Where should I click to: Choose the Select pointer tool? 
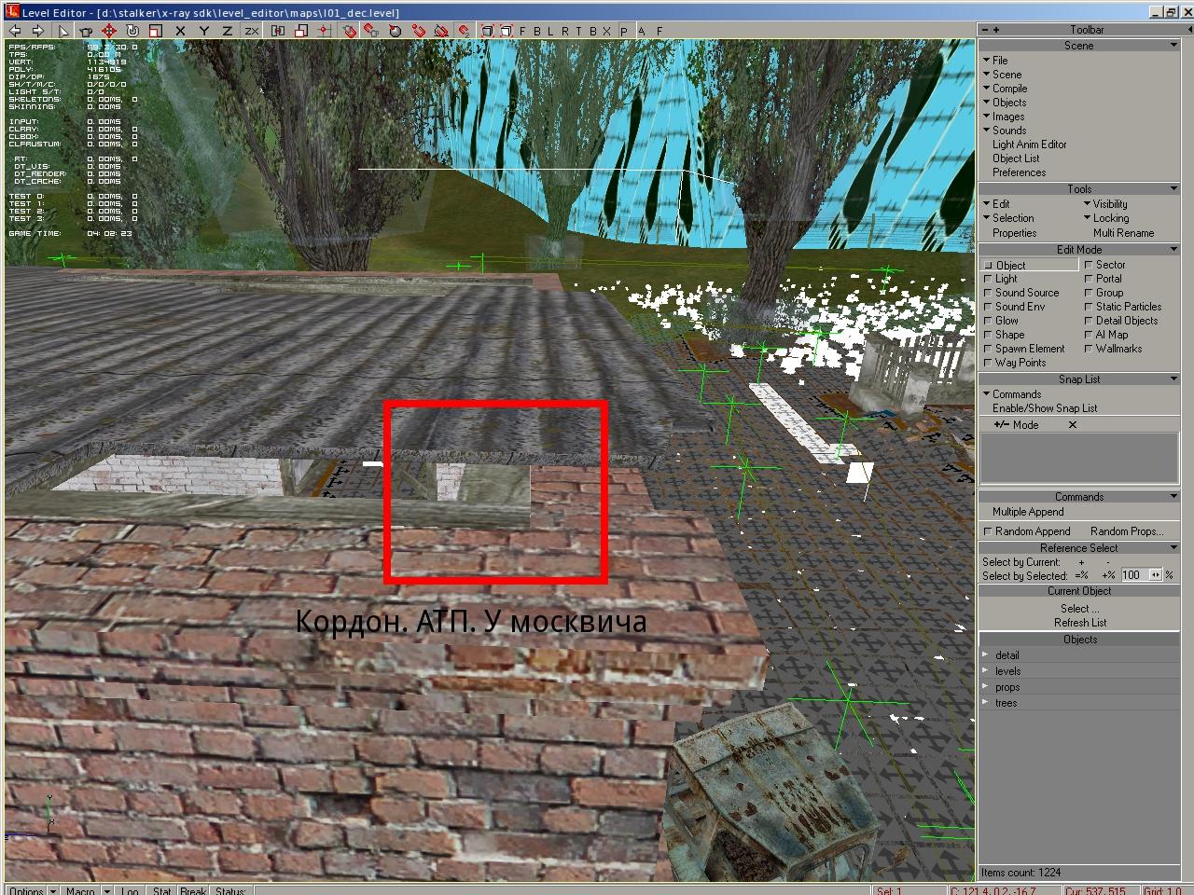click(63, 31)
